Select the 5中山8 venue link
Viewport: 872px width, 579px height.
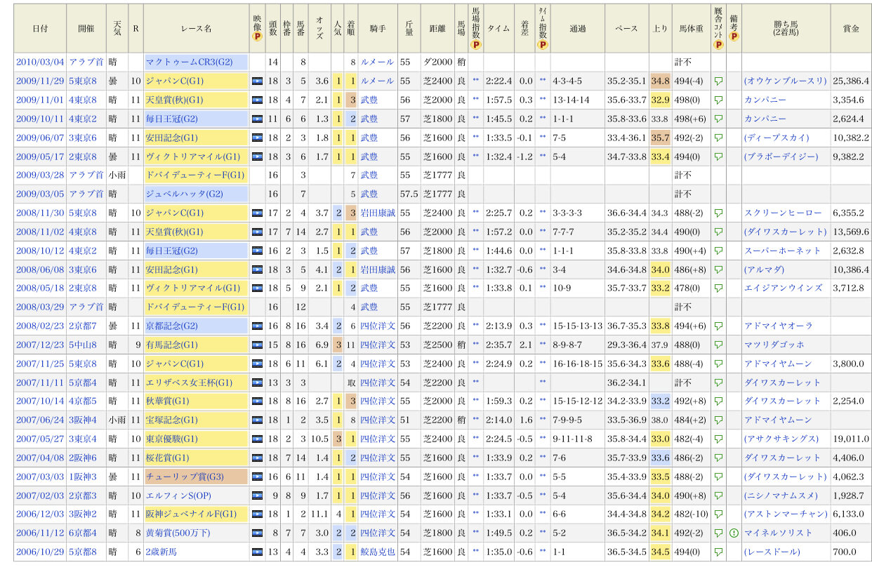point(83,345)
